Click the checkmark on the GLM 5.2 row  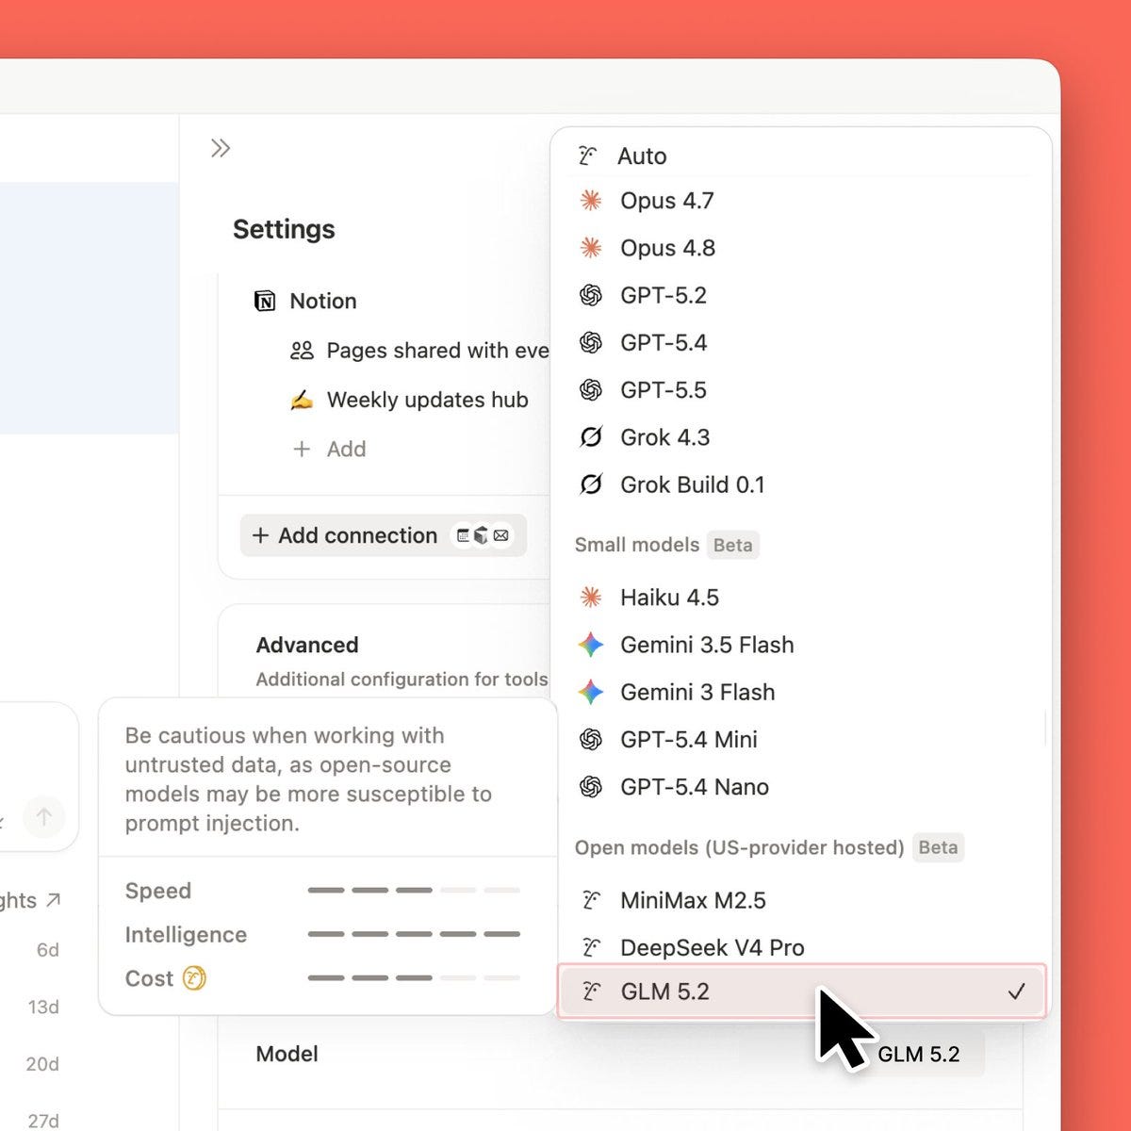(x=1016, y=992)
